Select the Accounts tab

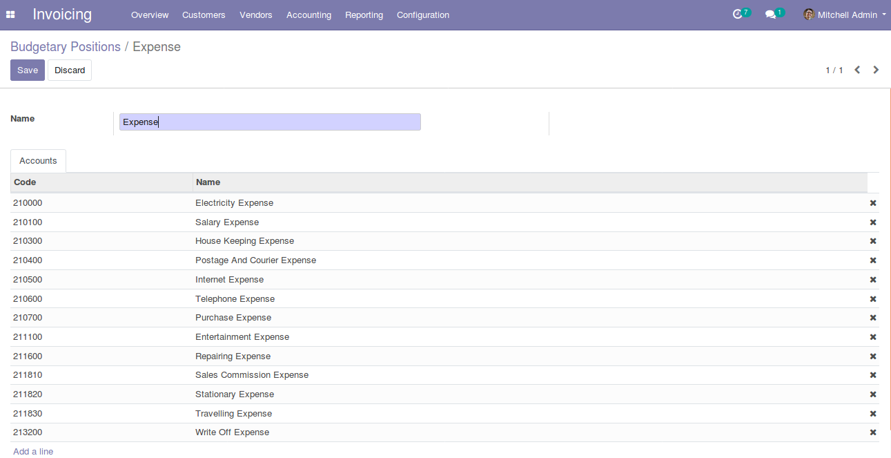click(38, 161)
